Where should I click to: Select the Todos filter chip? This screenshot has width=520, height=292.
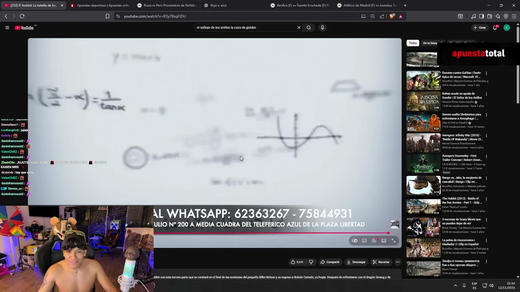coord(413,43)
